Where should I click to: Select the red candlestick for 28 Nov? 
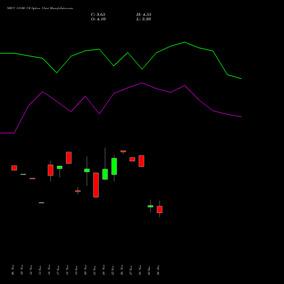pyautogui.click(x=141, y=161)
